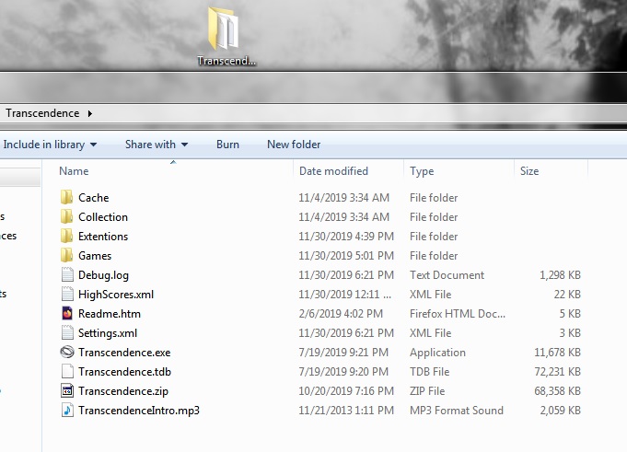Click the Burn toolbar button

point(227,145)
